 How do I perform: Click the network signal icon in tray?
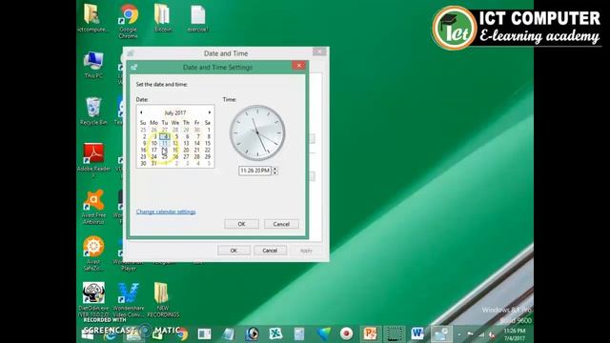(x=481, y=334)
